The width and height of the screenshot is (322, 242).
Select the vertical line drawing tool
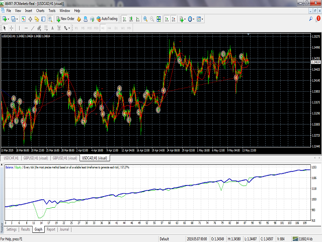[x=19, y=28]
